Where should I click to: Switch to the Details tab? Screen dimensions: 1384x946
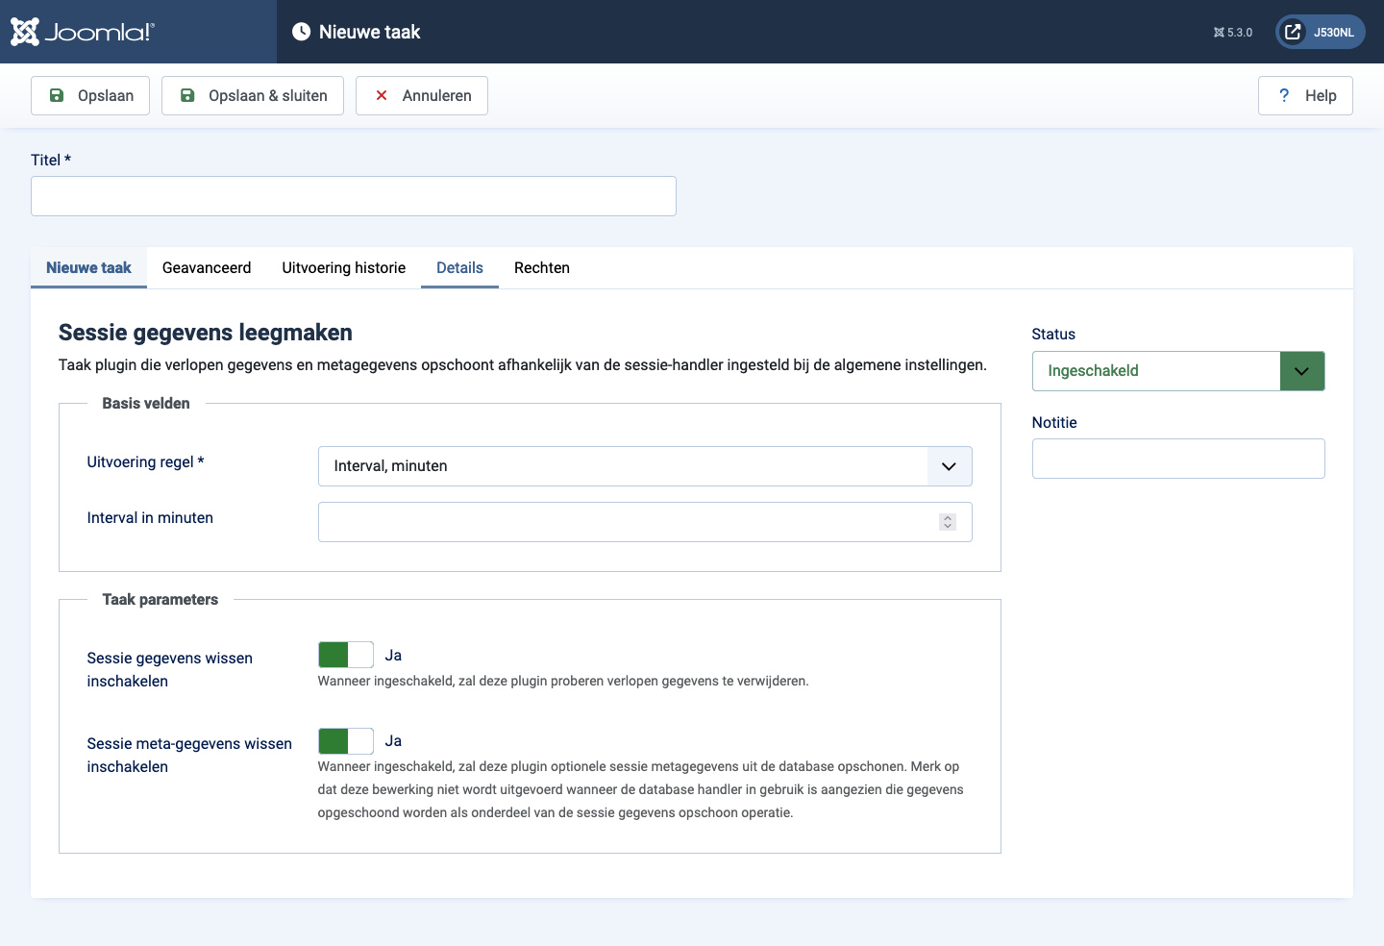point(459,267)
